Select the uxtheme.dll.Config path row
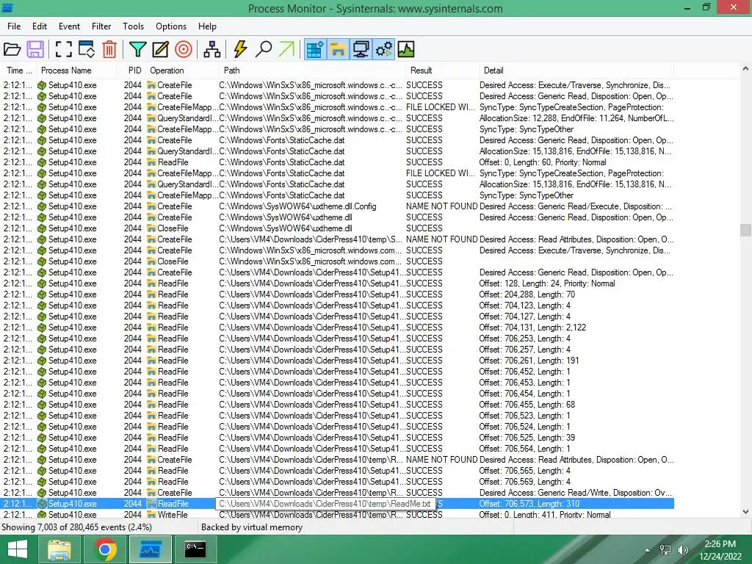The width and height of the screenshot is (752, 564). 338,206
